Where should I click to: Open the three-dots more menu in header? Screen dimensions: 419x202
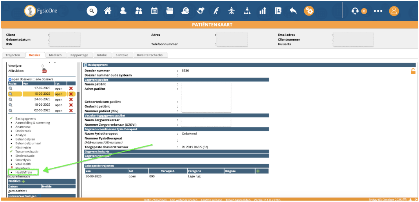coord(377,11)
